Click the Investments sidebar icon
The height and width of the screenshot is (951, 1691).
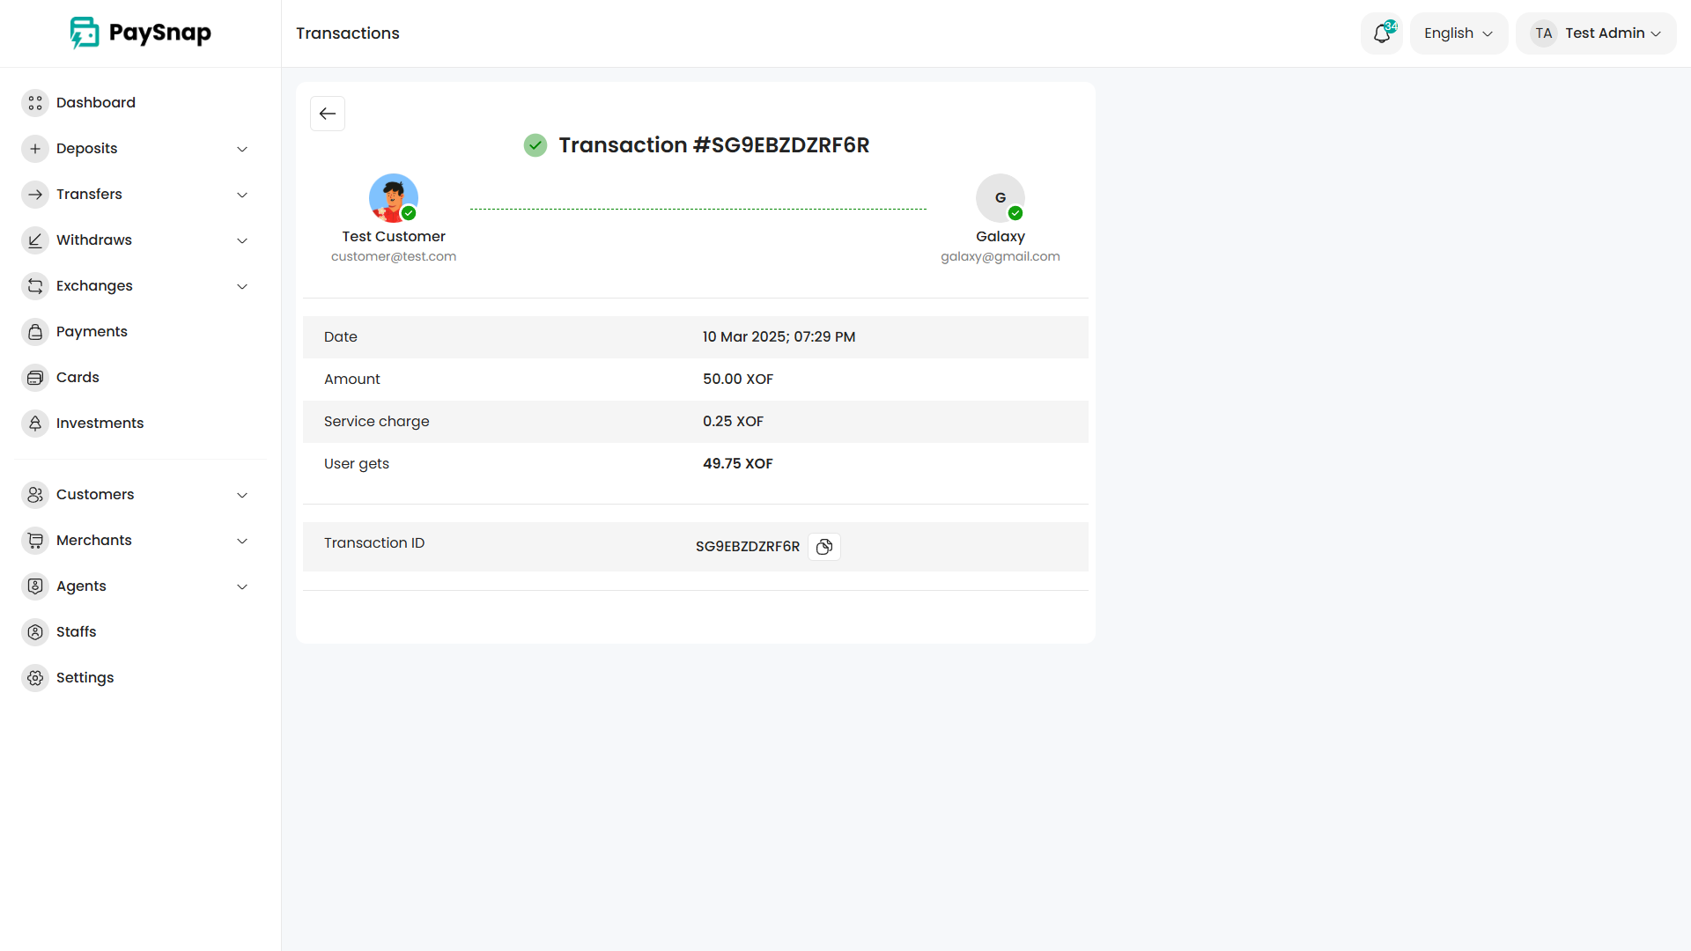point(35,424)
